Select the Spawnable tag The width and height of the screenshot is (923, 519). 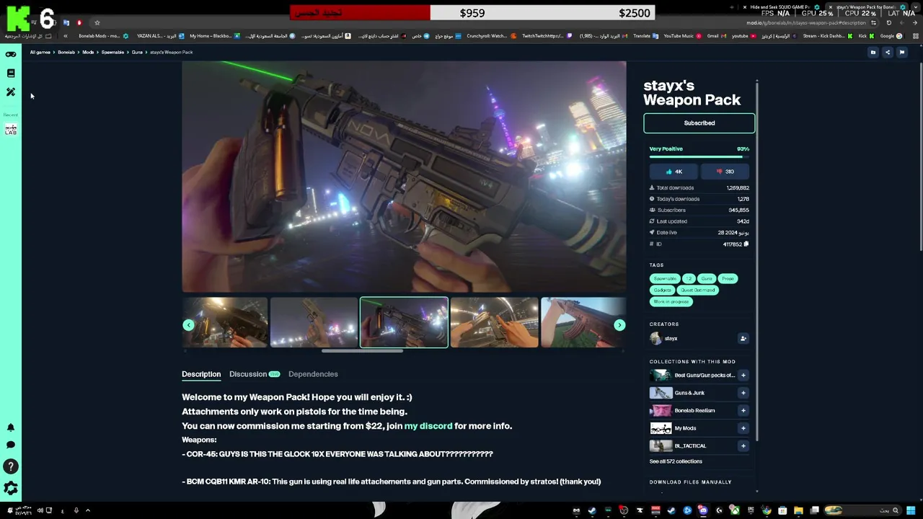665,279
